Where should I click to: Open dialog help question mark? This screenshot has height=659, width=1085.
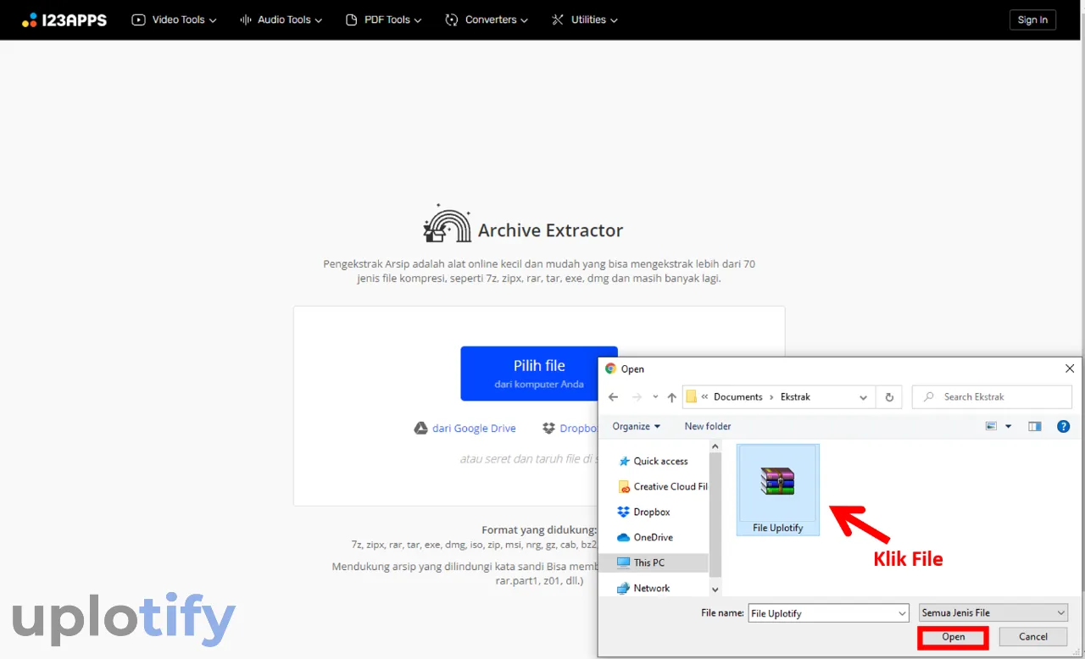pos(1063,426)
